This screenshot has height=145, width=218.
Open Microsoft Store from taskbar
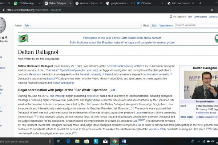click(86, 141)
